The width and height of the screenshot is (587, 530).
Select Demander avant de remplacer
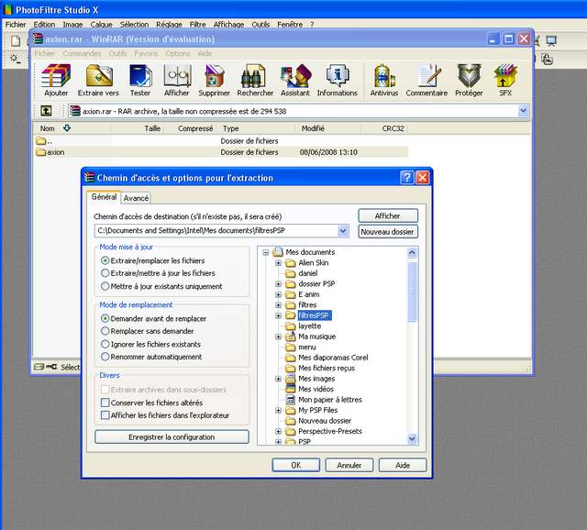point(105,318)
